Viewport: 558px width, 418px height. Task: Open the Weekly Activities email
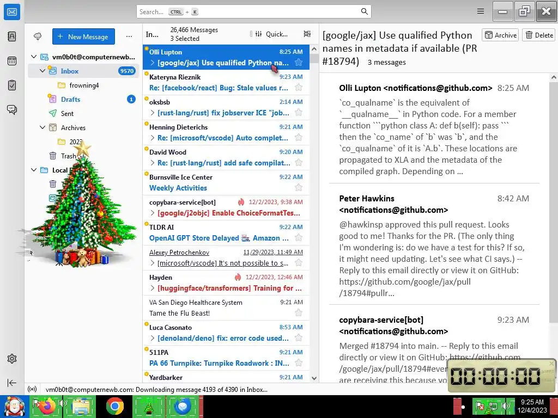click(x=226, y=182)
